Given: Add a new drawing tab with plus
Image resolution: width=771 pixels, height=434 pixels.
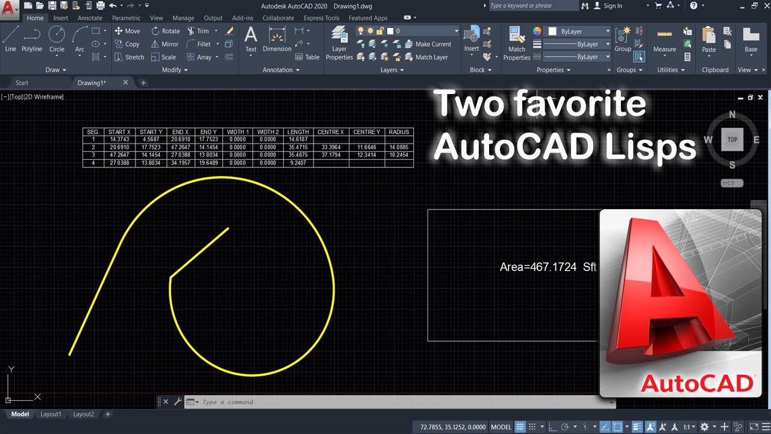Looking at the screenshot, I should pos(143,83).
